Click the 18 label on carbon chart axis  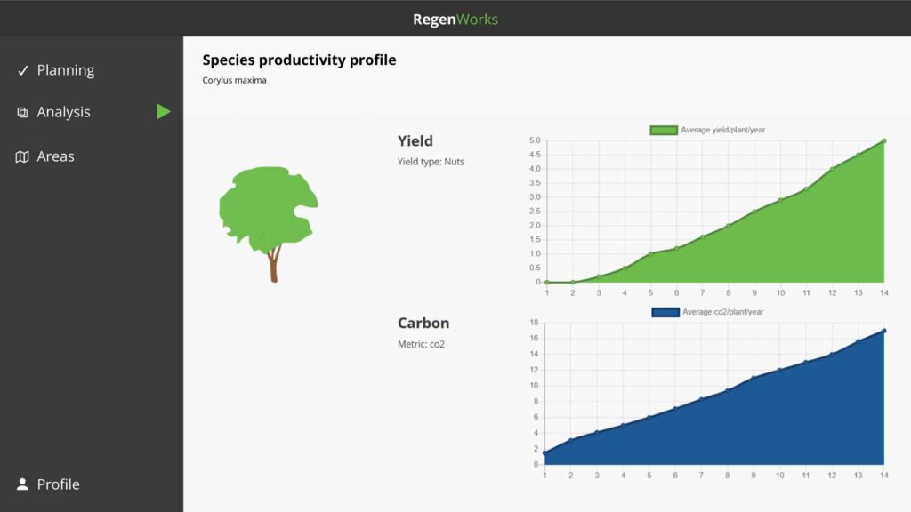click(534, 322)
